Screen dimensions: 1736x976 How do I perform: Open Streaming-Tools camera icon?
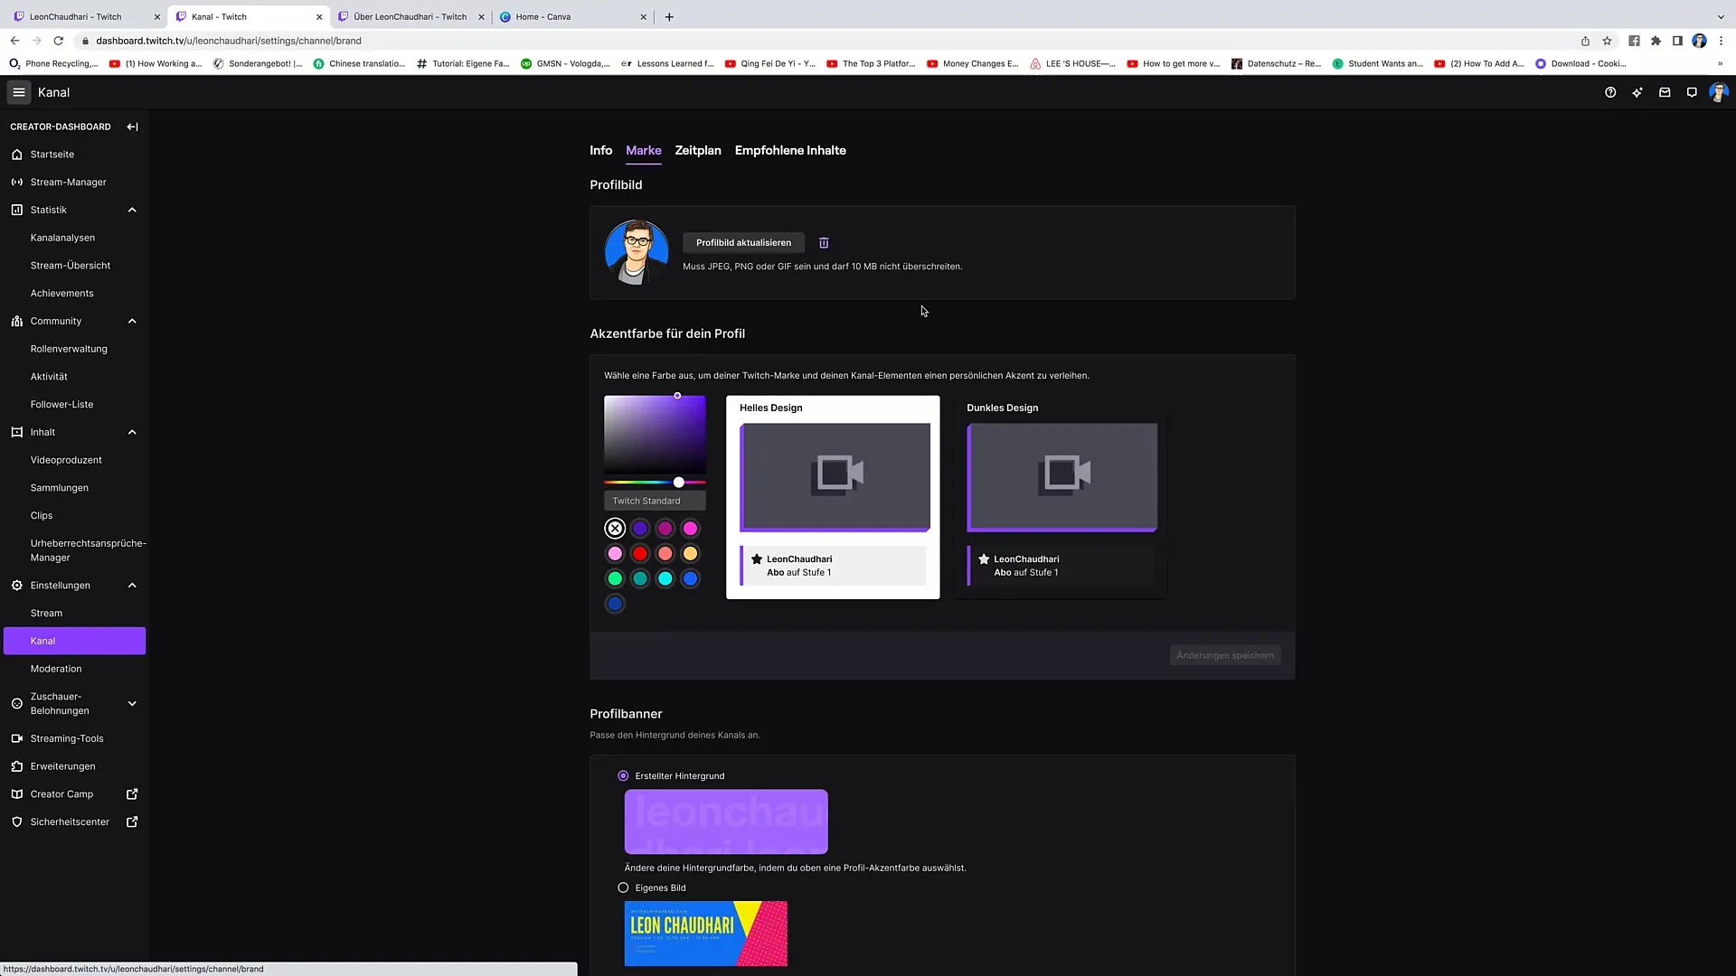tap(16, 738)
